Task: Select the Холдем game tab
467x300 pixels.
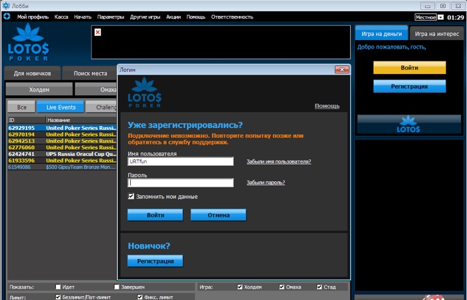Action: coord(39,89)
